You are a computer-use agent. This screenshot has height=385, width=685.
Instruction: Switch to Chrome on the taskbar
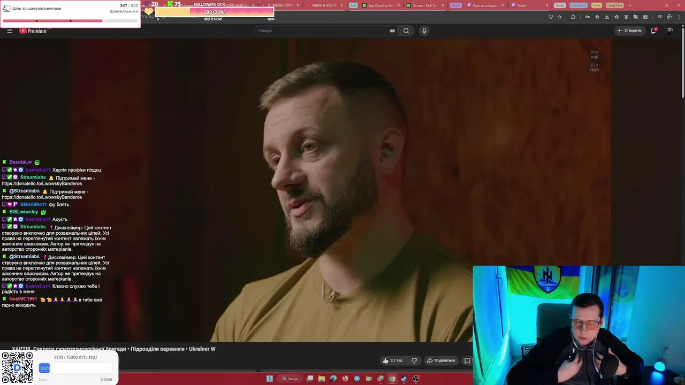(x=392, y=379)
